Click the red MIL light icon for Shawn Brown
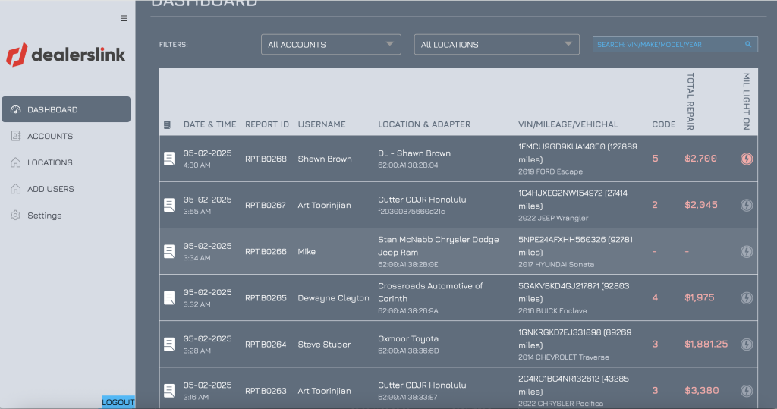This screenshot has width=777, height=409. coord(747,159)
